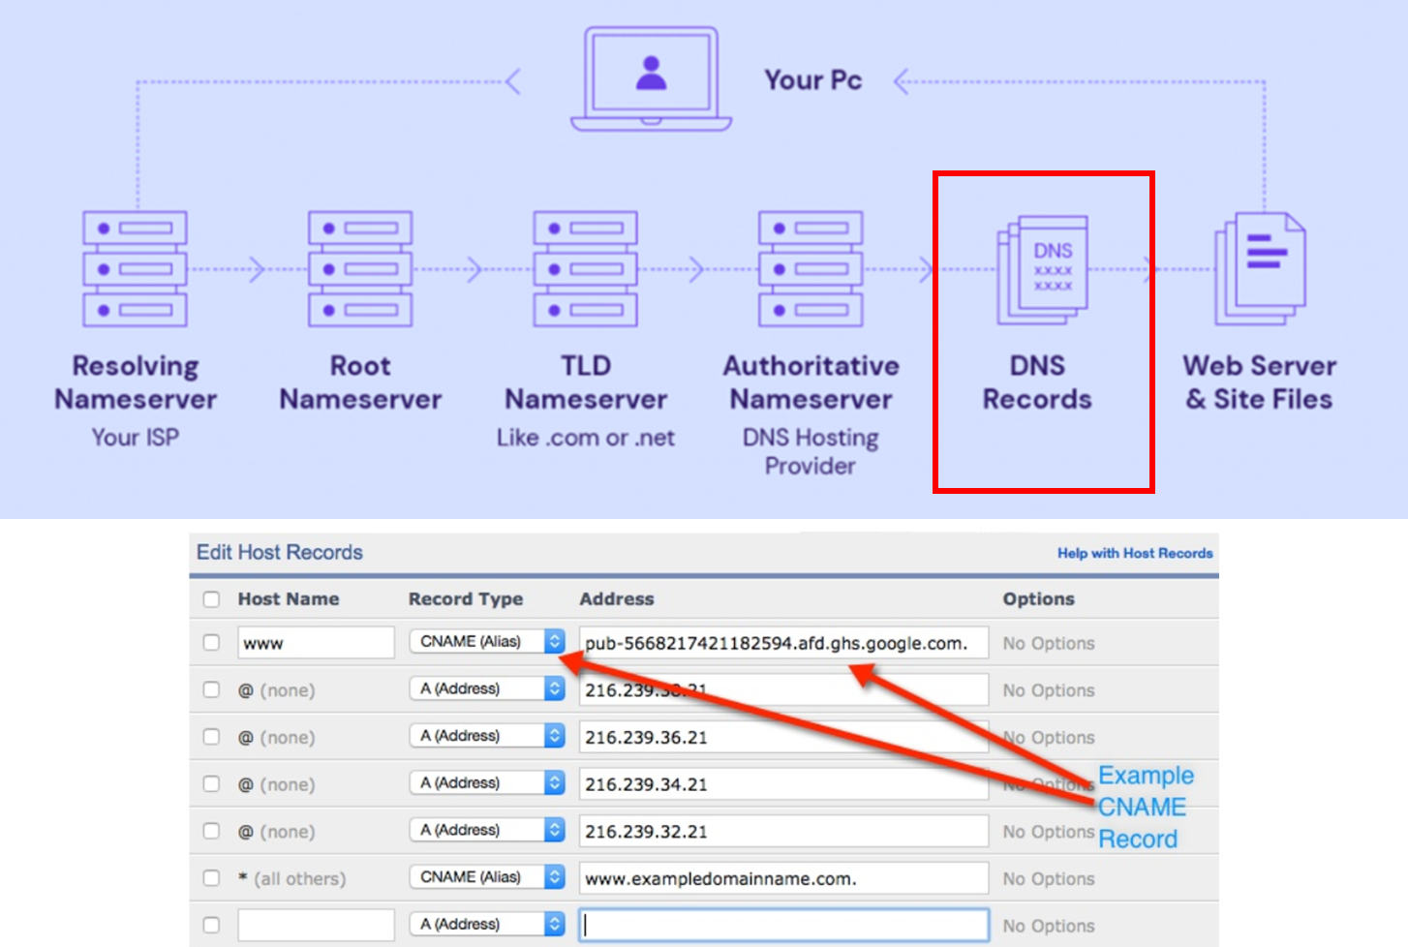The height and width of the screenshot is (947, 1408).
Task: Click the Your PC laptop icon
Action: click(x=651, y=79)
